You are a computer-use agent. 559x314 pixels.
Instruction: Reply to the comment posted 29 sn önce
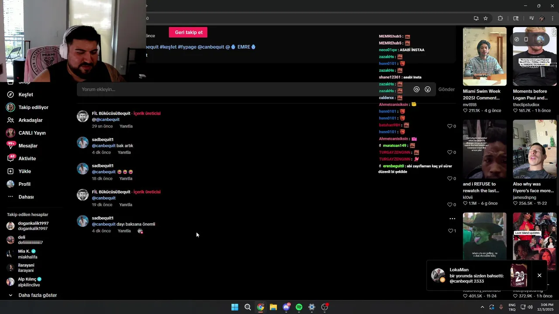click(x=126, y=126)
